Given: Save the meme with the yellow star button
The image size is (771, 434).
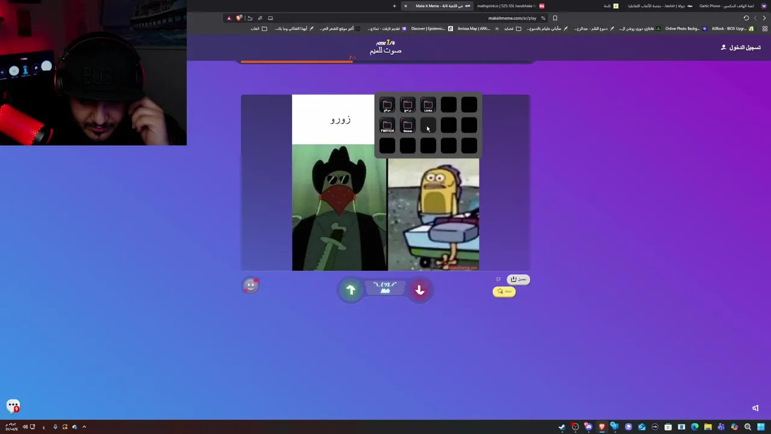Looking at the screenshot, I should 504,292.
